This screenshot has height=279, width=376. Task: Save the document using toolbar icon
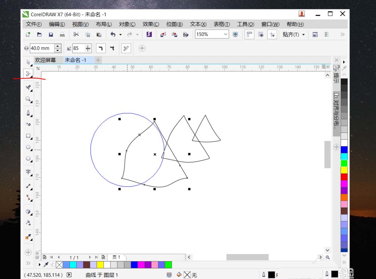50,34
